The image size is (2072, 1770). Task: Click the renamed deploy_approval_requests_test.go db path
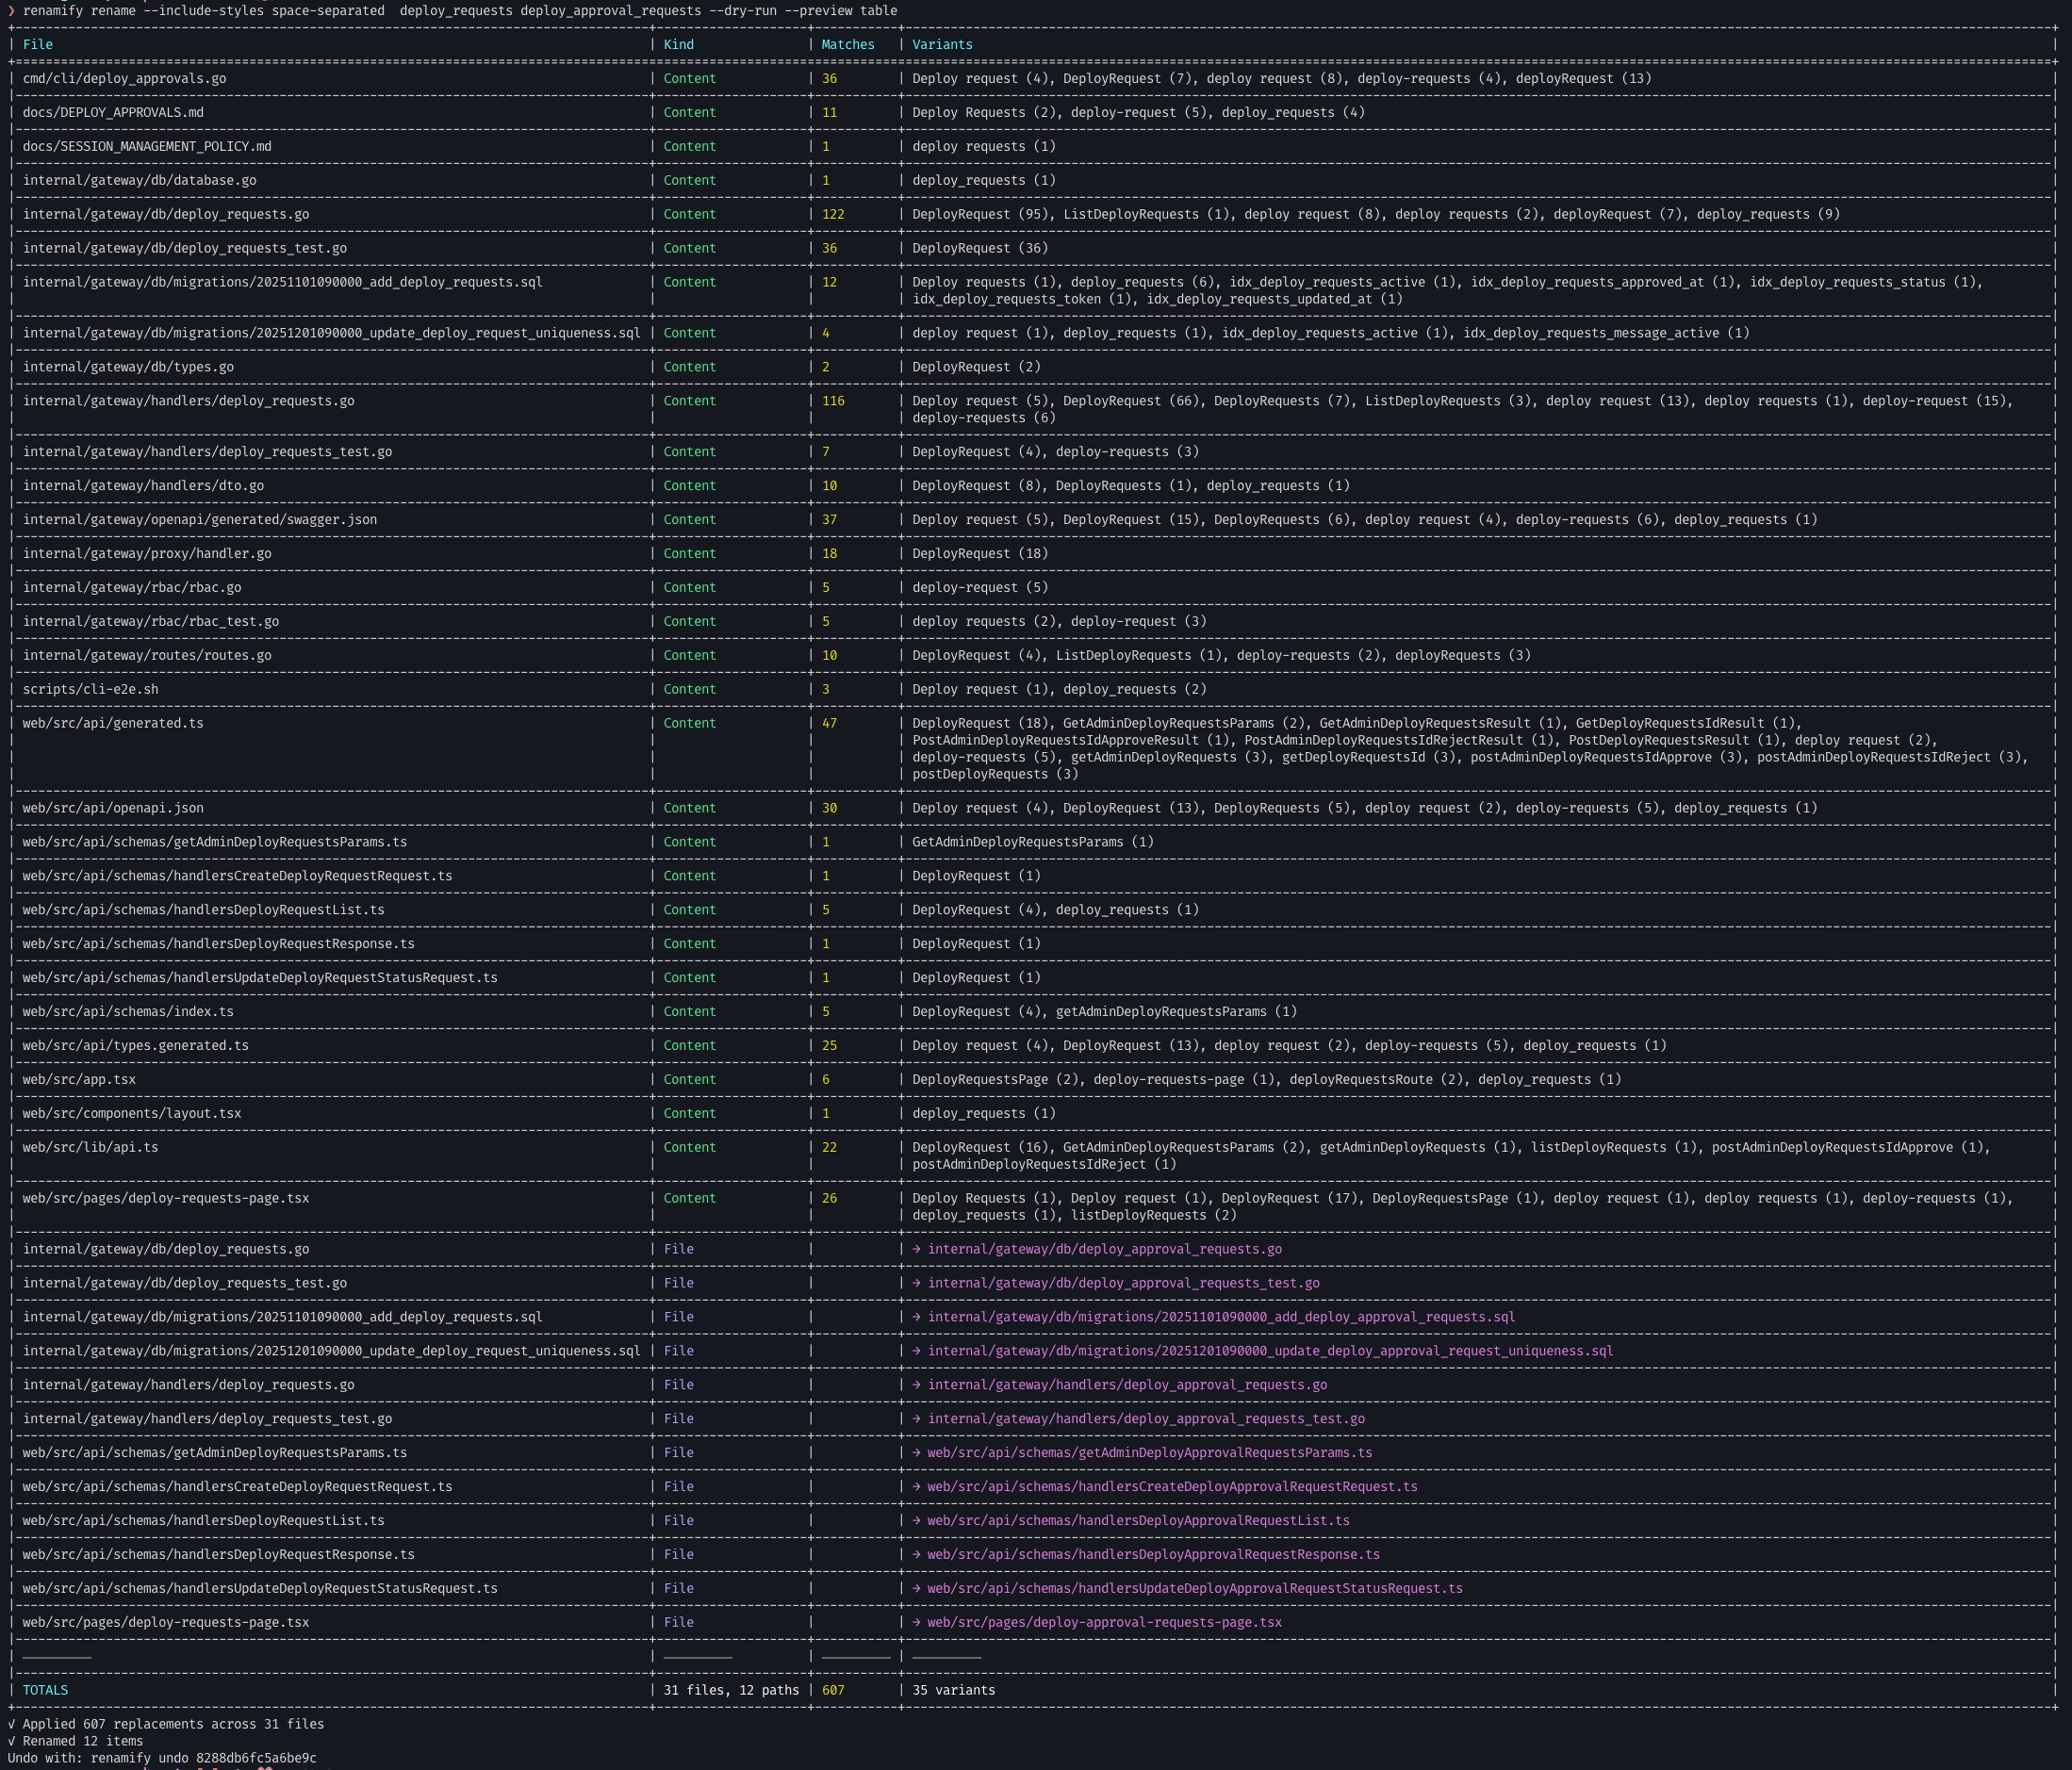pyautogui.click(x=1122, y=1284)
